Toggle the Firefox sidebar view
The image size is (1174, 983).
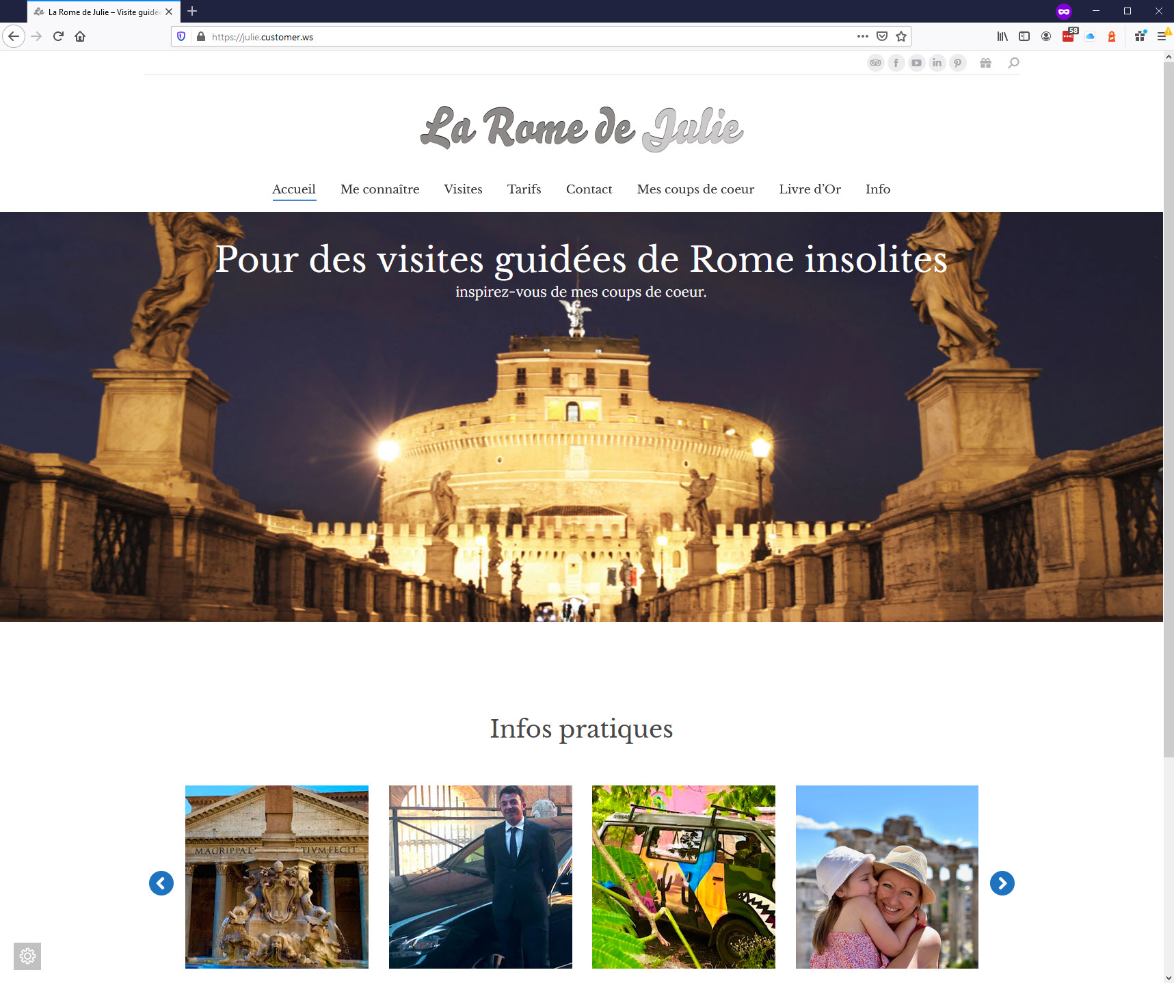pyautogui.click(x=1024, y=36)
